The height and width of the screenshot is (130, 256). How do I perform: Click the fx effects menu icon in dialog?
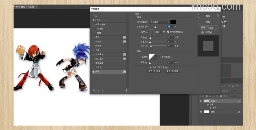94,90
